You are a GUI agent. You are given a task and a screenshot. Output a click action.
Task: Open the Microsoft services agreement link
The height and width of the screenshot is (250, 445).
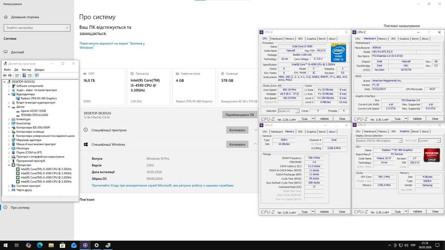click(162, 186)
